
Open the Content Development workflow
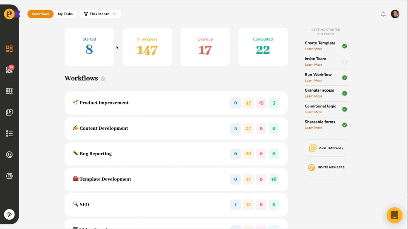tap(176, 128)
